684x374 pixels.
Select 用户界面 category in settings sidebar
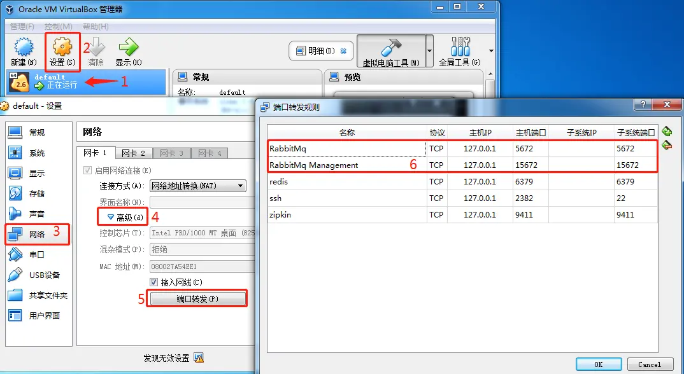(38, 315)
